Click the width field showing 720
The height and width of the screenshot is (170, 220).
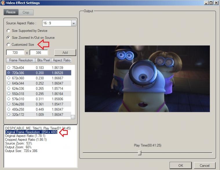tap(15, 53)
